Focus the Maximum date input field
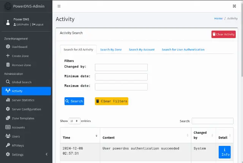The width and height of the screenshot is (243, 163). tap(121, 87)
